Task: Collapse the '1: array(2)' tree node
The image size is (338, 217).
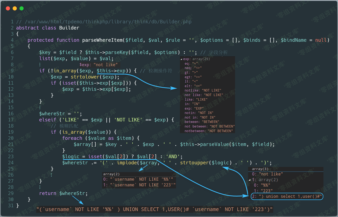Action: (250, 180)
